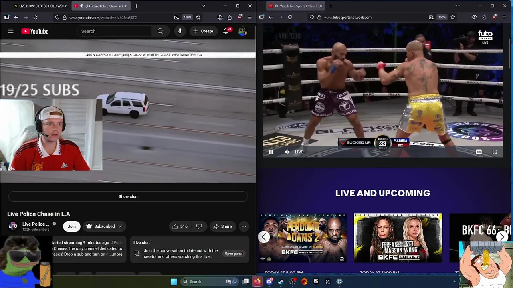Expand the description with ...more
This screenshot has height=288, width=513.
click(116, 254)
